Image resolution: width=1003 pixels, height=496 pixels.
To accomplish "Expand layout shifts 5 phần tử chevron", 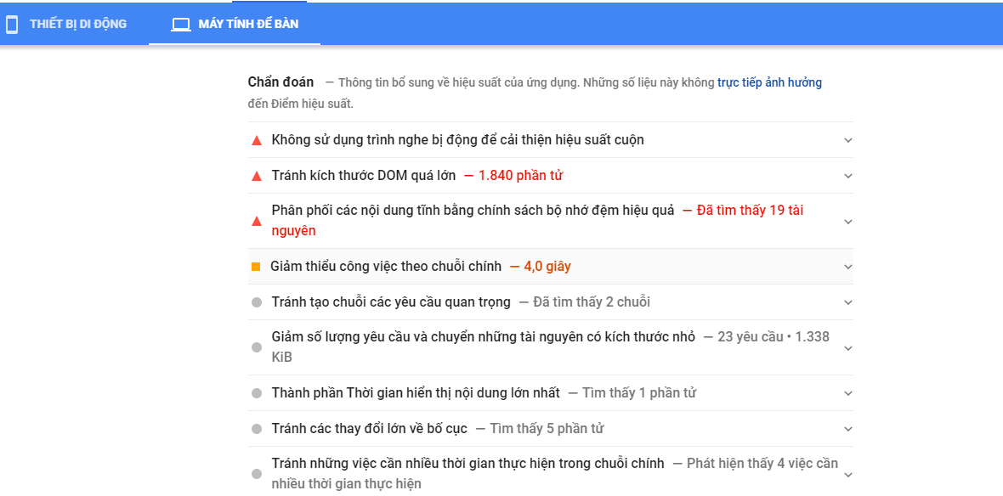I will [848, 429].
